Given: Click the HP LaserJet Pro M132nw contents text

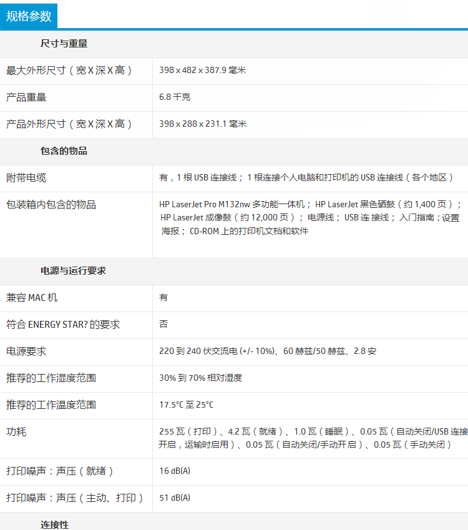Looking at the screenshot, I should click(310, 218).
